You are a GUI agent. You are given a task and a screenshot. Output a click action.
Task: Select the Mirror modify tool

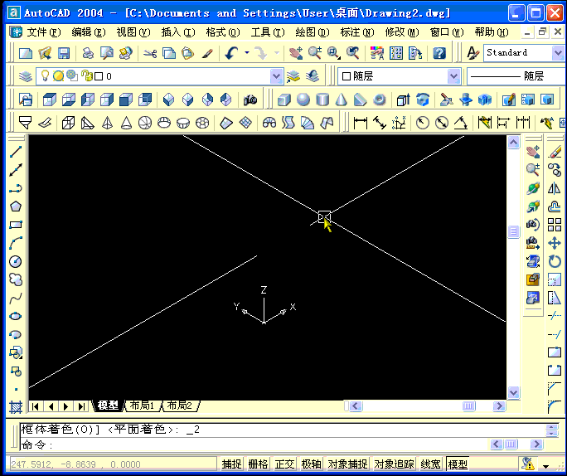(x=555, y=188)
